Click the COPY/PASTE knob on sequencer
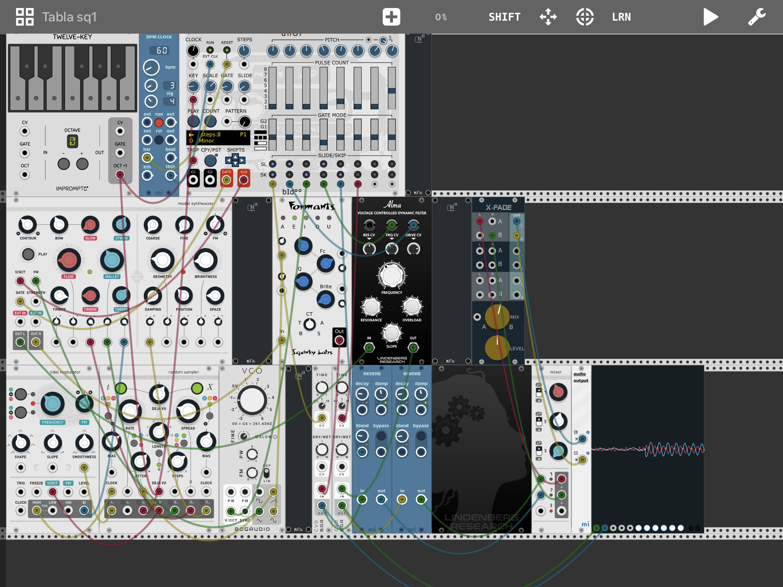 click(x=210, y=161)
